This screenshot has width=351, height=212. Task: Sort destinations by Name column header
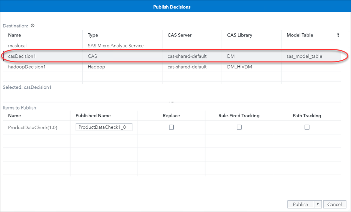pos(14,35)
